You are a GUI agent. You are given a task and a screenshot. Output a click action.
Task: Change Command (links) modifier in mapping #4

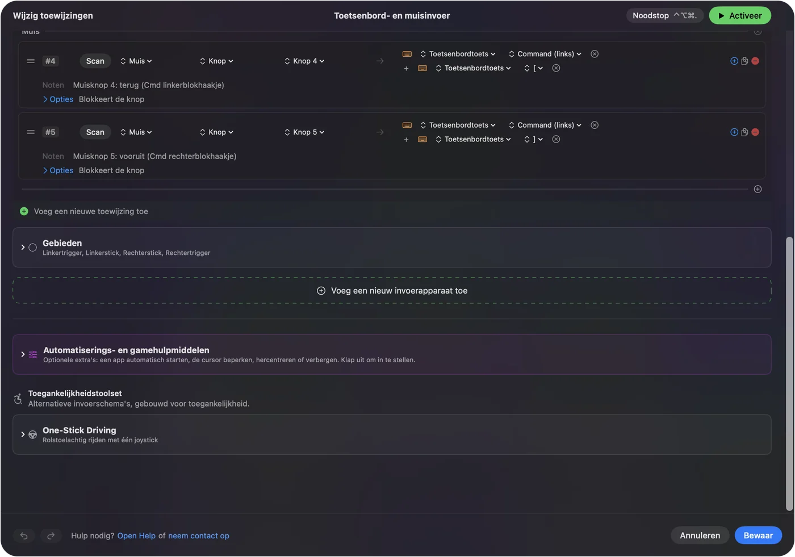(545, 54)
